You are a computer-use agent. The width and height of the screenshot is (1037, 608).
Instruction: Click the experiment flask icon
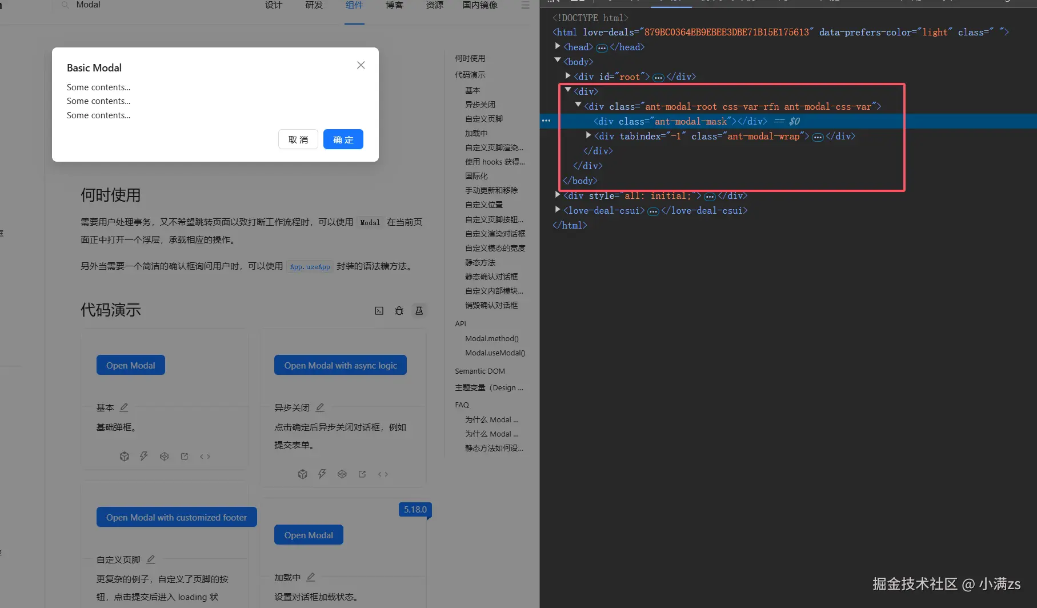(419, 311)
